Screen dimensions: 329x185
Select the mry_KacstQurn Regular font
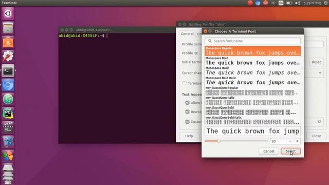pyautogui.click(x=252, y=90)
